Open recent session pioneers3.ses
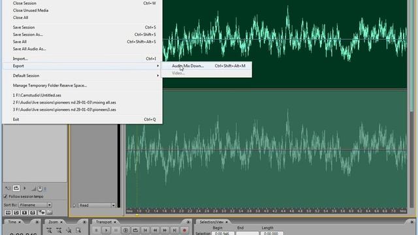Screen dimensions: 418x235 pyautogui.click(x=82, y=110)
